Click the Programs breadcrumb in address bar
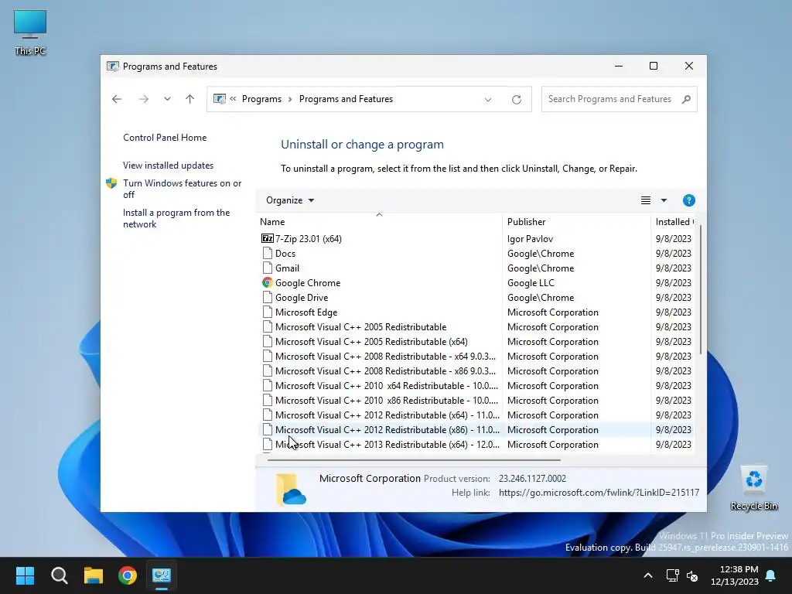This screenshot has height=594, width=792. coord(261,99)
